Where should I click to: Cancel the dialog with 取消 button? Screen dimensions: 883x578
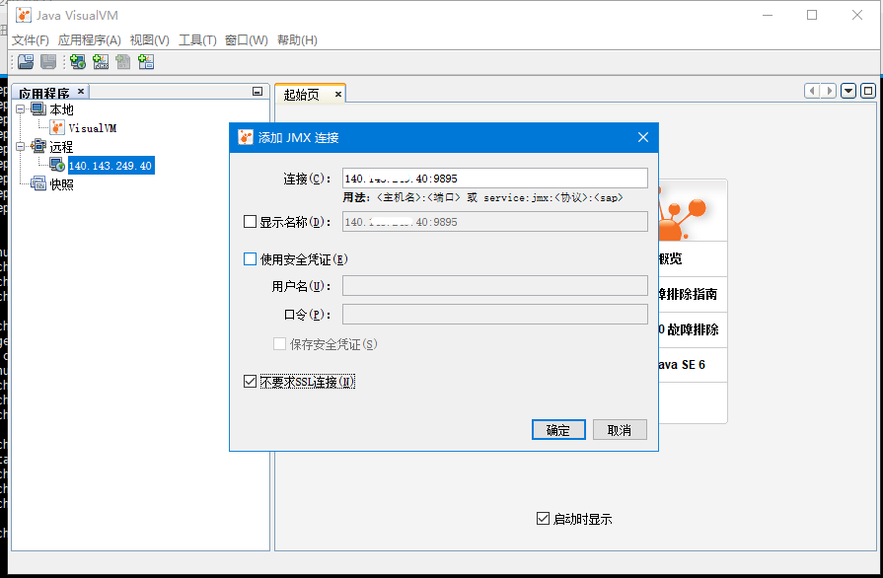(620, 430)
